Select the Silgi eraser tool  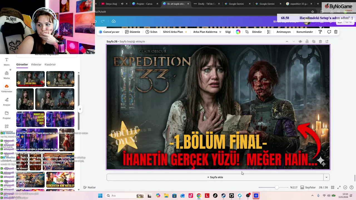(228, 32)
